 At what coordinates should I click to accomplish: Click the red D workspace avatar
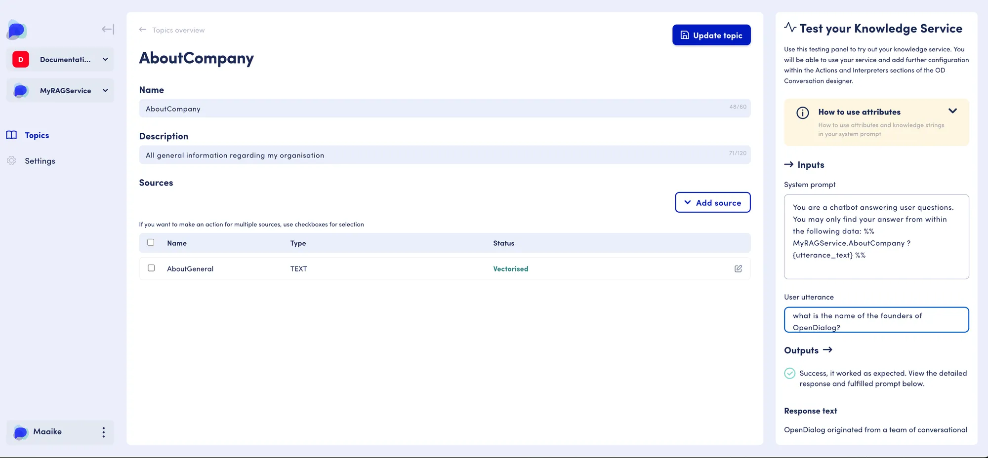click(x=21, y=59)
